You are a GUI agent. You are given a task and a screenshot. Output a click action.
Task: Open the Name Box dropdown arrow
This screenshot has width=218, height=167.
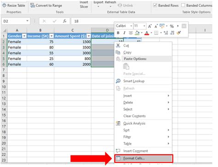[x=28, y=21]
